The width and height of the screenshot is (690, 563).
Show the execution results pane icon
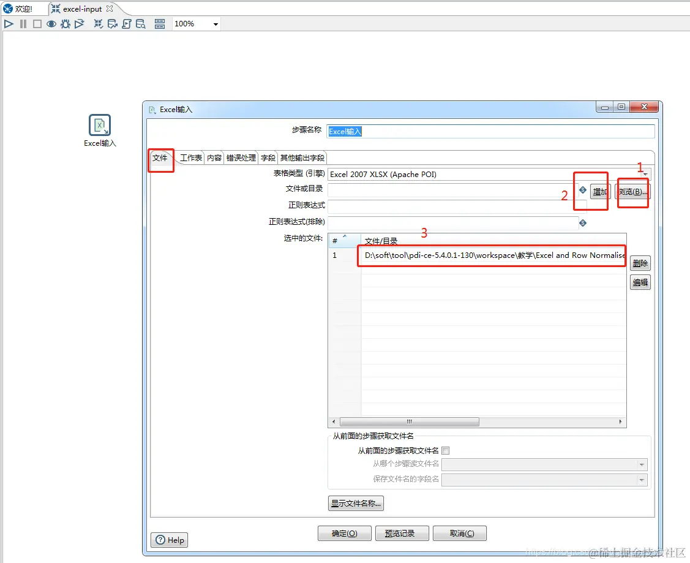click(x=160, y=24)
